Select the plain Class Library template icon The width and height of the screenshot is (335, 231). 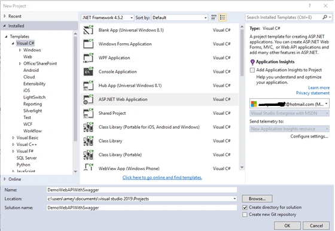pyautogui.click(x=89, y=141)
